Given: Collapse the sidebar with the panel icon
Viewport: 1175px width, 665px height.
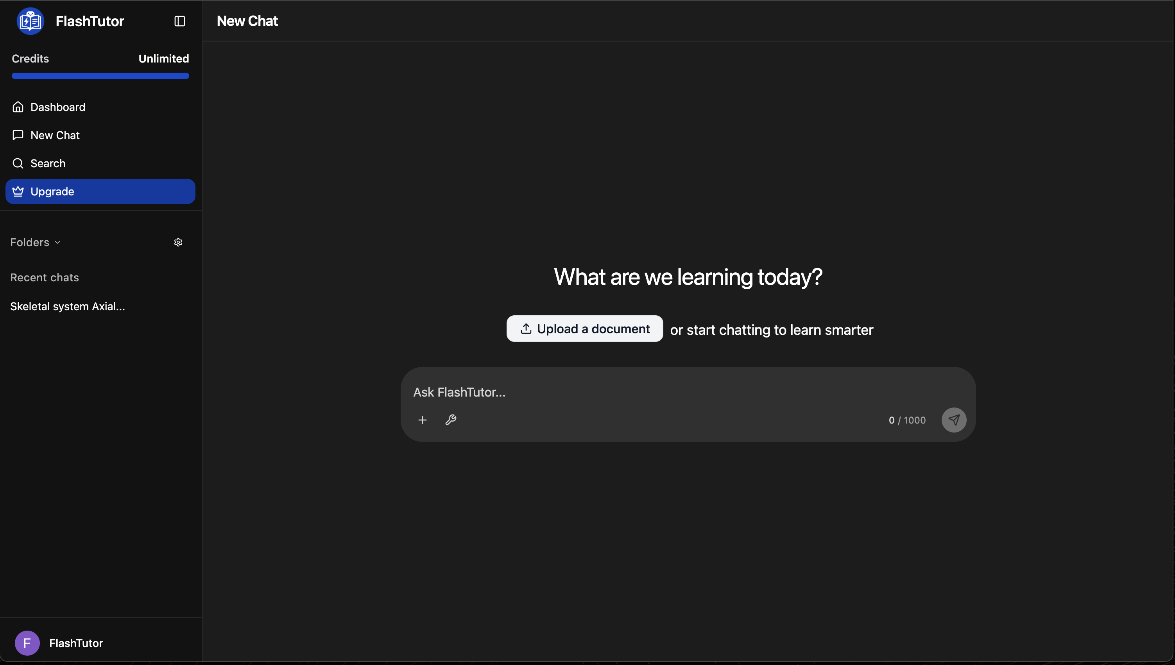Looking at the screenshot, I should click(x=179, y=21).
